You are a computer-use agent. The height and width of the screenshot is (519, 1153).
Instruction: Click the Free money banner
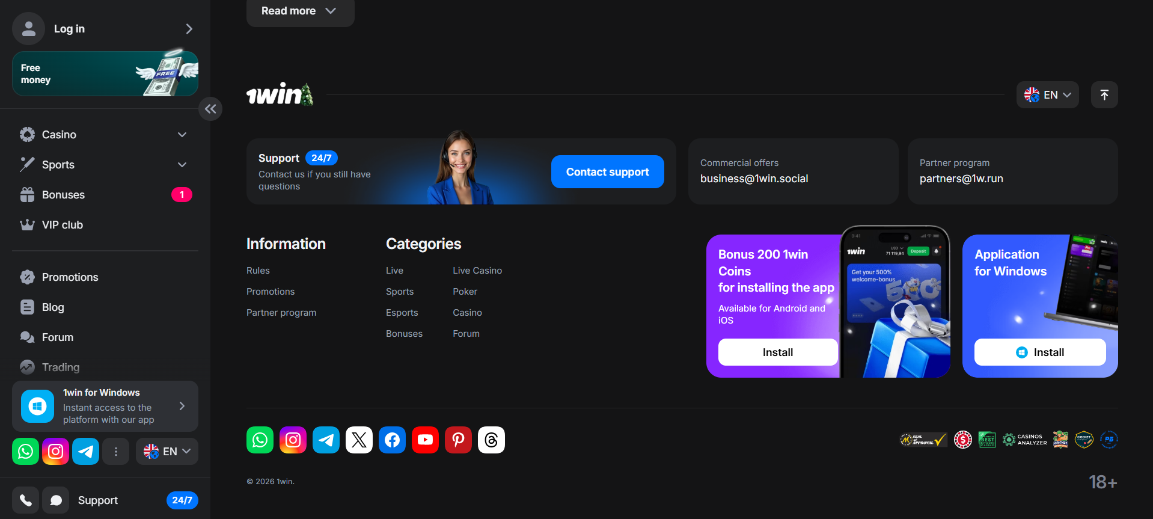click(x=105, y=74)
